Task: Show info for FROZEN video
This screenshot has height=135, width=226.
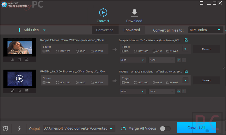Action: coord(184,92)
